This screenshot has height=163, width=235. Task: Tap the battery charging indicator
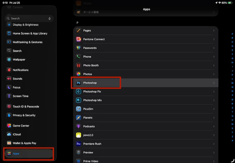[230, 3]
